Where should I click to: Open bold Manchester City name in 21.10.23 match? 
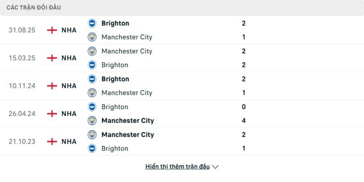click(127, 135)
